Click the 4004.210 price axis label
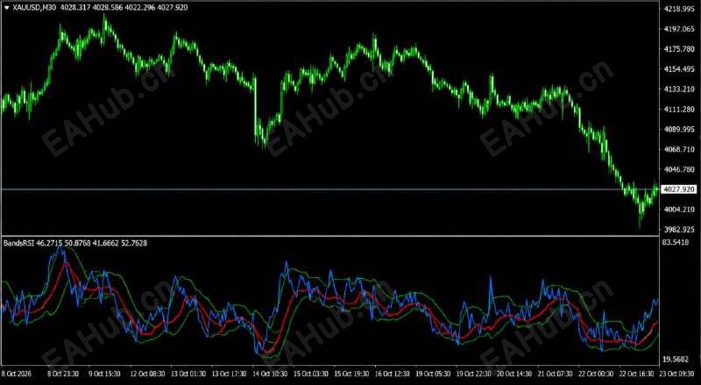This screenshot has height=385, width=701. [680, 210]
